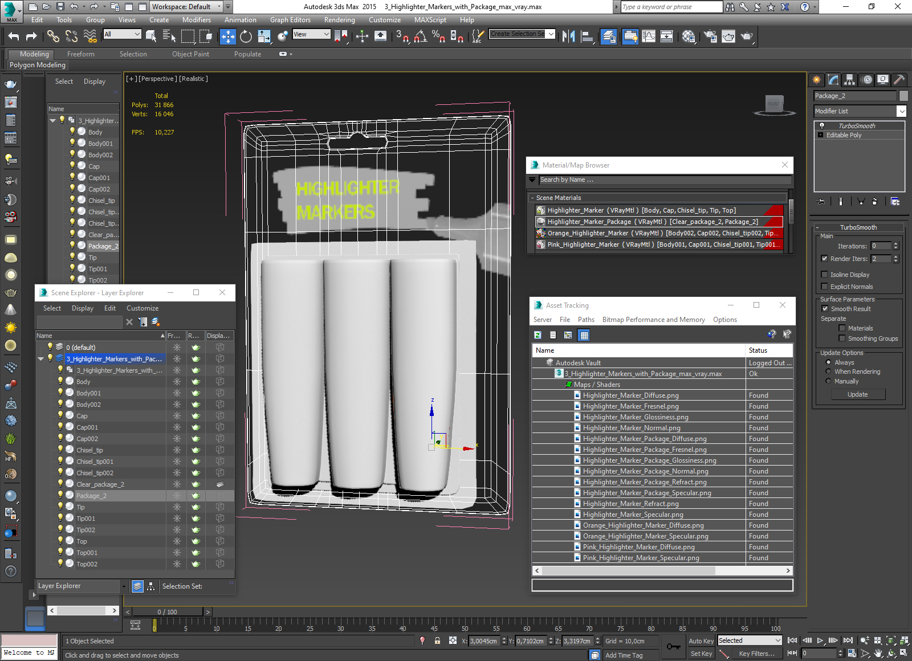
Task: Enable the Isoline Display checkbox
Action: pos(824,275)
